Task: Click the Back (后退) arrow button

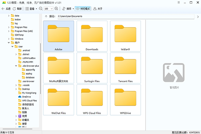Action: point(6,9)
